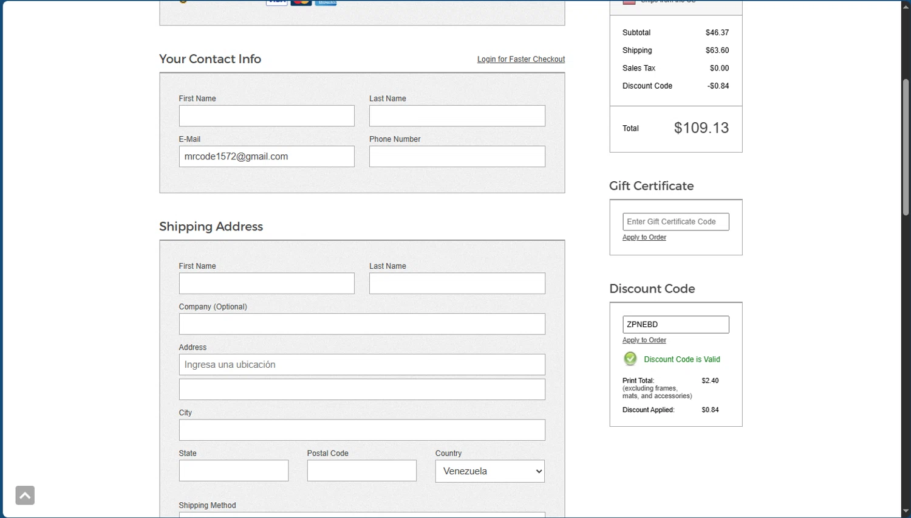Click the page vertical scrollbar thumb
Viewport: 911px width, 518px height.
906,147
